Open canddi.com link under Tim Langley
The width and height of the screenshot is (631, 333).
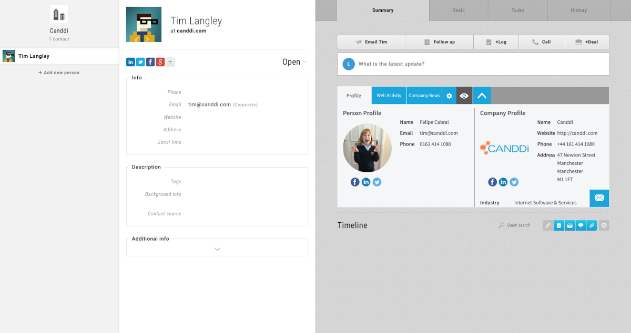coord(191,31)
